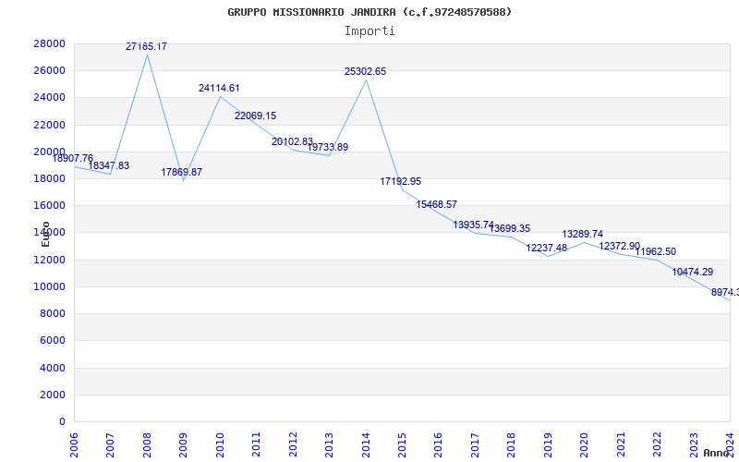The image size is (739, 462).
Task: Click the 2008 x-axis year label
Action: [147, 444]
